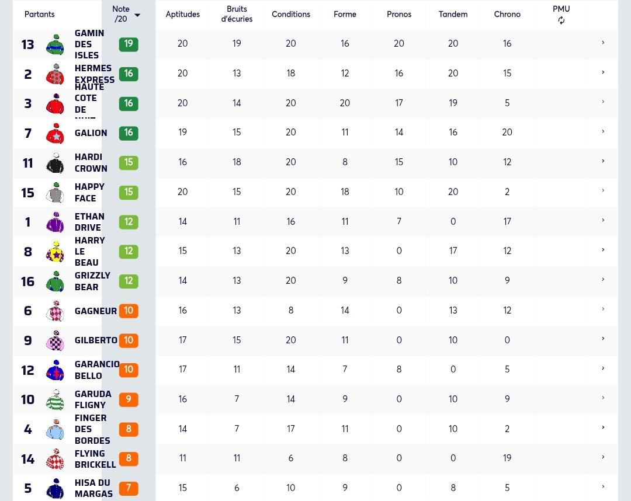This screenshot has width=631, height=501.
Task: Click Harry Le Beau yellow star silk
Action: click(x=55, y=252)
